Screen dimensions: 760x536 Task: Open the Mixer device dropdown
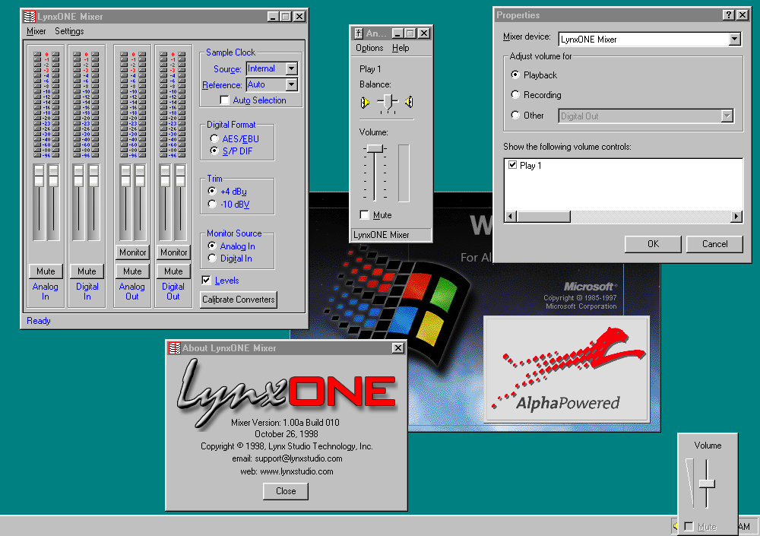(734, 39)
